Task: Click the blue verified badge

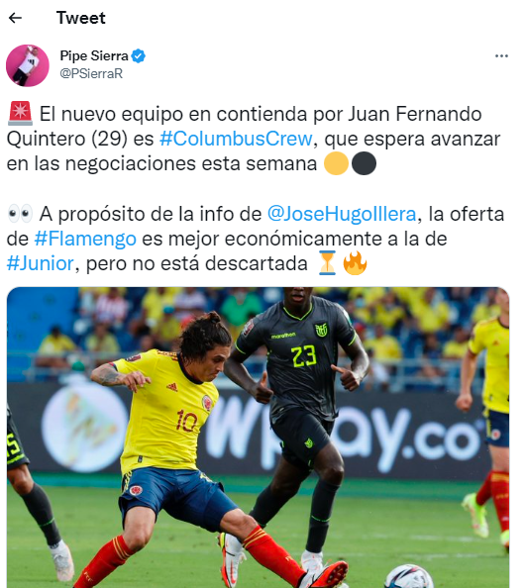Action: point(139,55)
